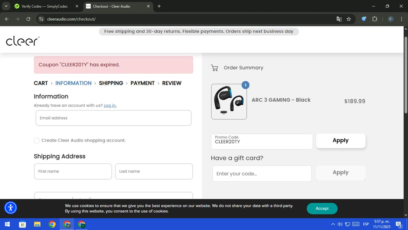The image size is (408, 230).
Task: Accept the cookies notice
Action: click(x=322, y=209)
